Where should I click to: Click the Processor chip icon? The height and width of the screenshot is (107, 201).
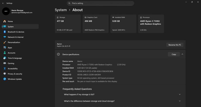pos(141,17)
